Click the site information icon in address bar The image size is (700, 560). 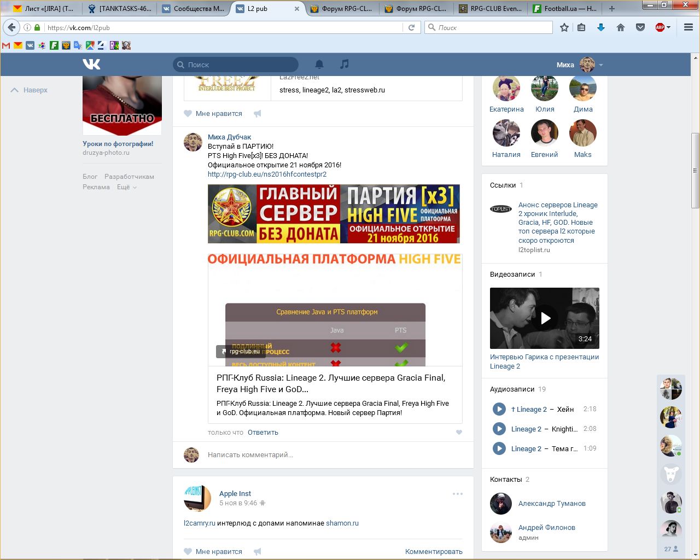pos(27,27)
